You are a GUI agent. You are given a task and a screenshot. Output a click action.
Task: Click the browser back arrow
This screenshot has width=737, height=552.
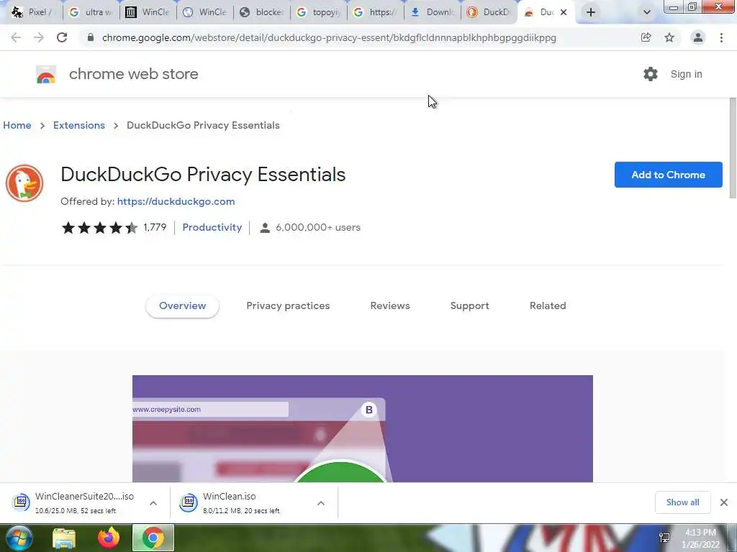pos(16,37)
